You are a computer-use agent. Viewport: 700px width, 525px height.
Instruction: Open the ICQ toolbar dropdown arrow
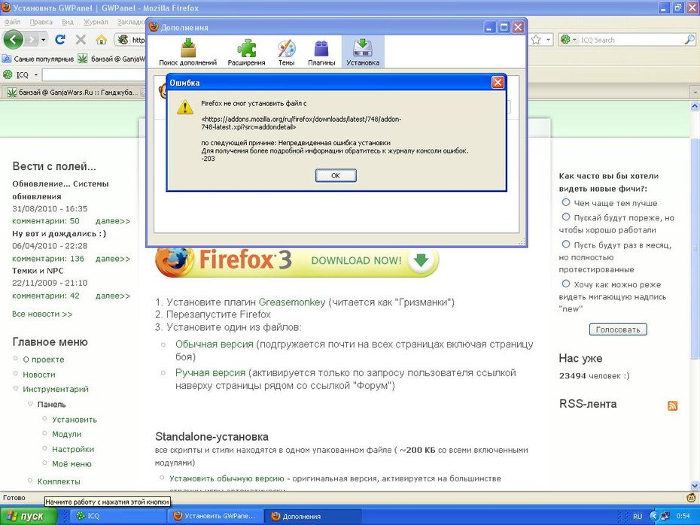pos(36,74)
